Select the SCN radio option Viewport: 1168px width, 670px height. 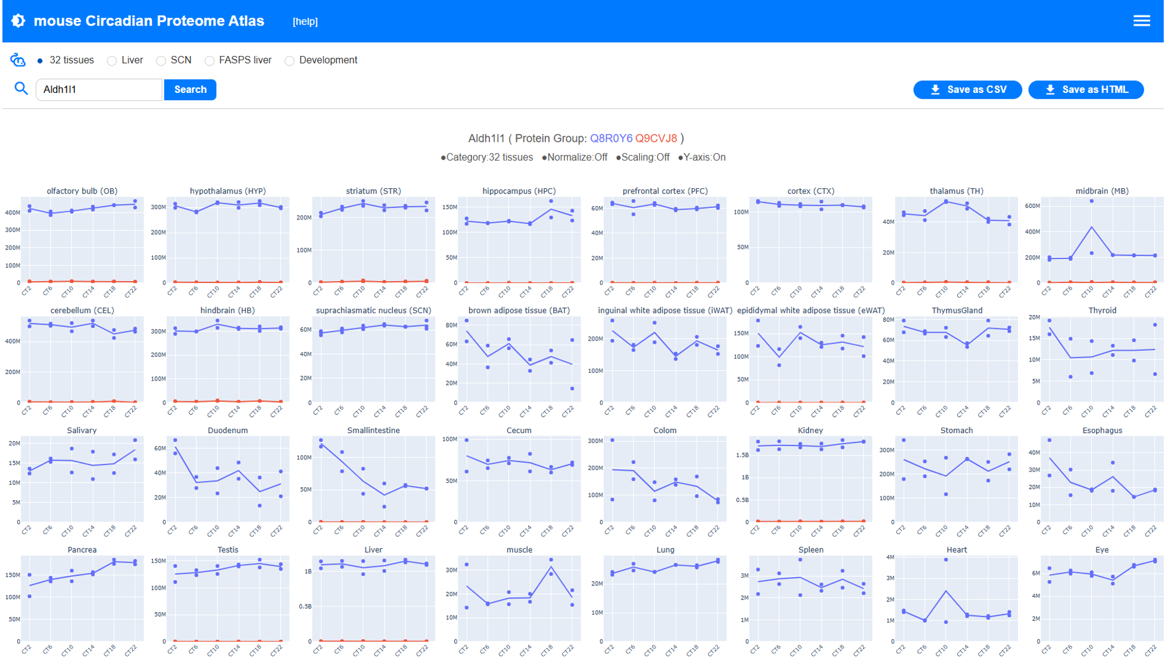click(x=161, y=61)
